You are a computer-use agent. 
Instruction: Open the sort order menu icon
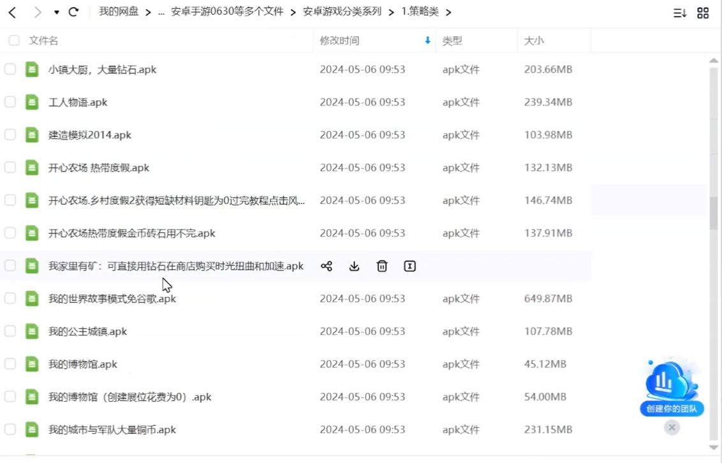[680, 13]
